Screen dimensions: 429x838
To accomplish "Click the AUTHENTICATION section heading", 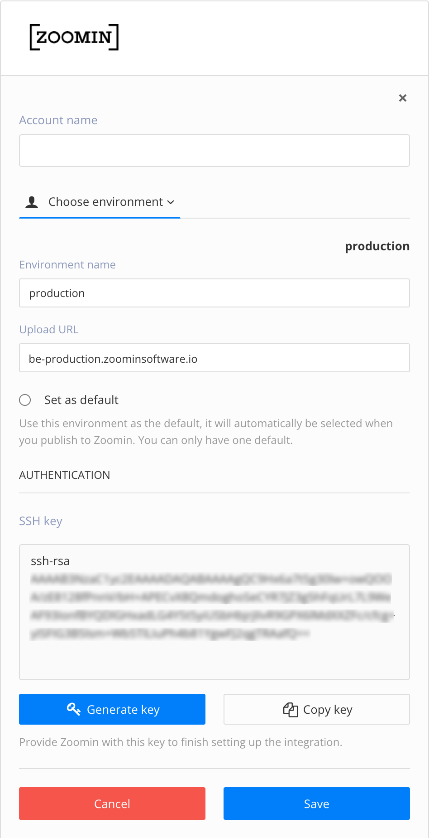I will pos(64,474).
